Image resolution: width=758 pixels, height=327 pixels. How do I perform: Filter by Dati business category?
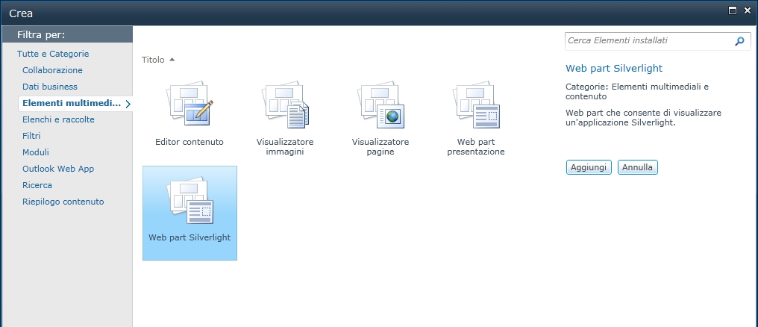(x=50, y=87)
